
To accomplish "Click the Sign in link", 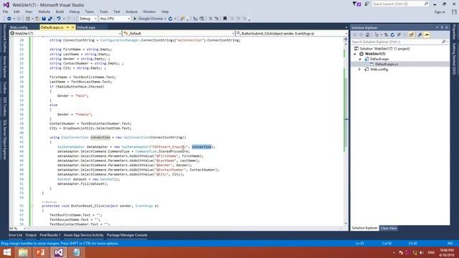I will click(x=440, y=12).
